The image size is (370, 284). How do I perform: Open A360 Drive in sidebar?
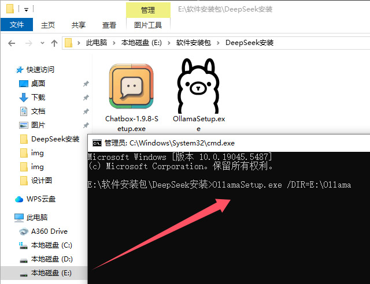49,231
